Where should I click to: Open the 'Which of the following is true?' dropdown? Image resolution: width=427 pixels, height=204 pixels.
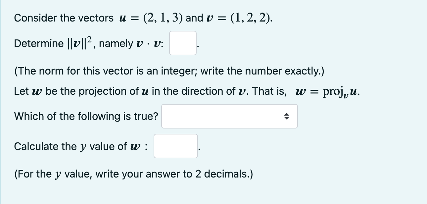(229, 116)
